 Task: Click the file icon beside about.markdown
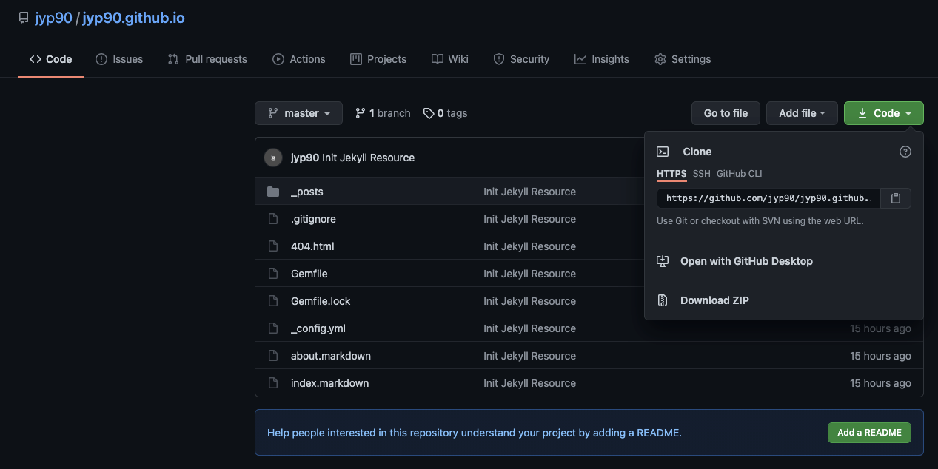point(273,356)
